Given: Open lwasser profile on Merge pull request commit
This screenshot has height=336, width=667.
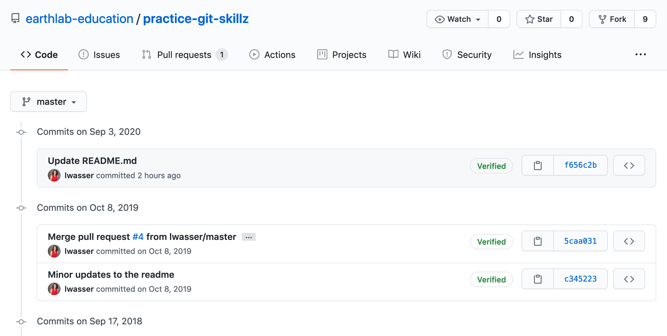Looking at the screenshot, I should (79, 251).
